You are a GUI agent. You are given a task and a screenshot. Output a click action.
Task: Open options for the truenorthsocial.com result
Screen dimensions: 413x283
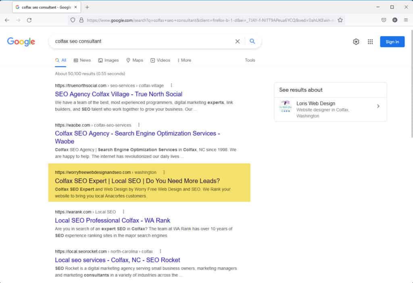[171, 85]
